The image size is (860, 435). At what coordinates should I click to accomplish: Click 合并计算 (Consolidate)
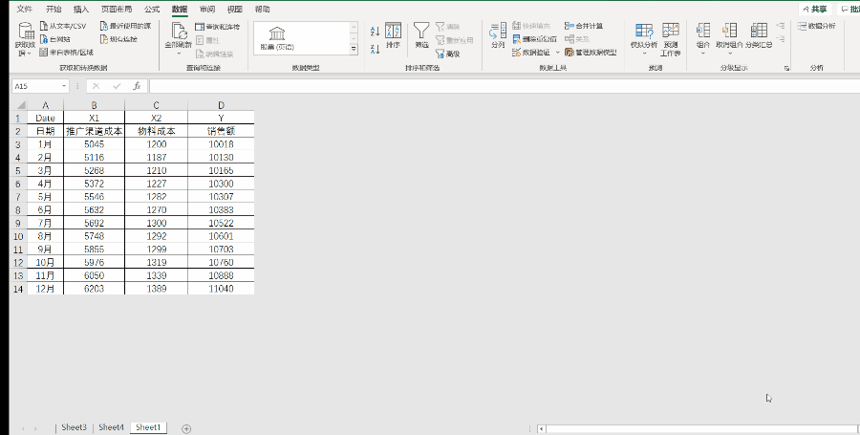click(584, 26)
